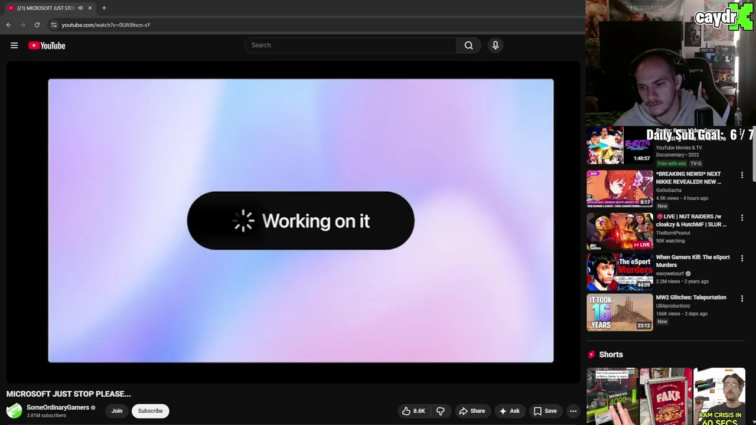Viewport: 756px width, 425px height.
Task: Open the YouTube hamburger guide menu
Action: click(14, 45)
